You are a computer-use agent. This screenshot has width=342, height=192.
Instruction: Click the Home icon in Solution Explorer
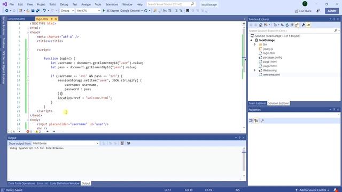click(261, 25)
